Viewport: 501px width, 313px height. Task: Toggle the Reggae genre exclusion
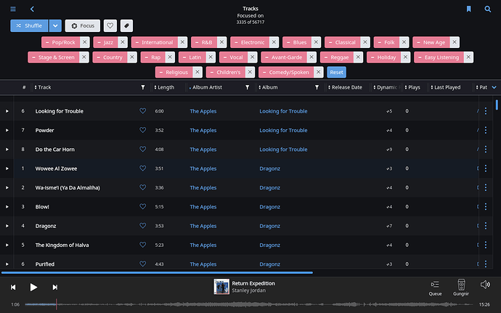336,57
